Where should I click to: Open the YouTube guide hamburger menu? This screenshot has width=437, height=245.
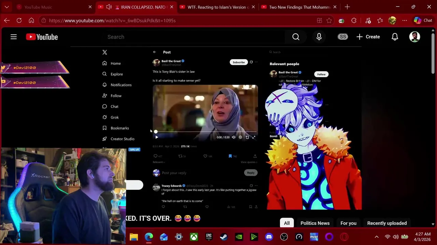[x=14, y=37]
